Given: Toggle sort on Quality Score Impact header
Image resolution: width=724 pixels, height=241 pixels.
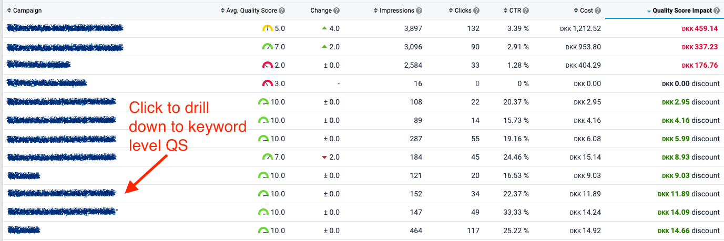Looking at the screenshot, I should 682,11.
